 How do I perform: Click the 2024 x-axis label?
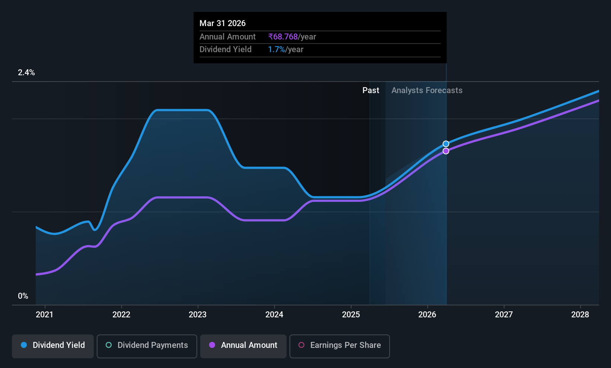274,314
